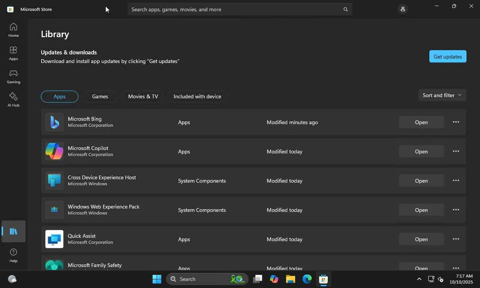Open Microsoft Copilot with its Open button
The height and width of the screenshot is (288, 480).
click(421, 151)
